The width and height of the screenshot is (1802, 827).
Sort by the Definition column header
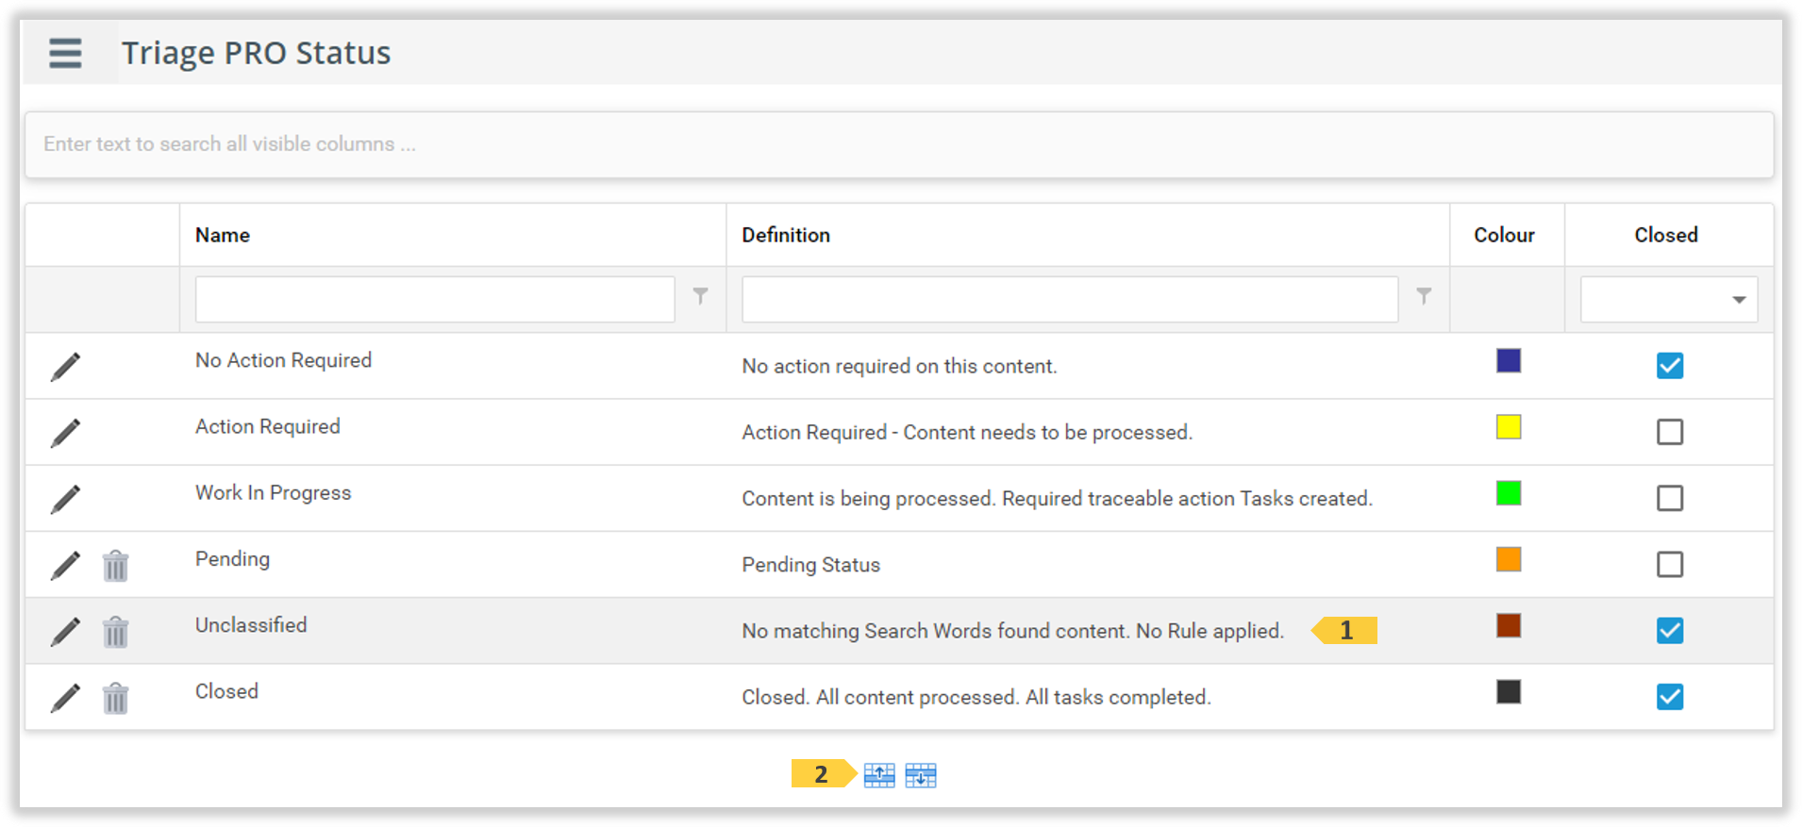coord(785,235)
